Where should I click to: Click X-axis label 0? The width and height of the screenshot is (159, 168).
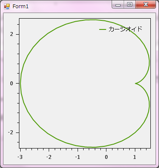click(106, 157)
